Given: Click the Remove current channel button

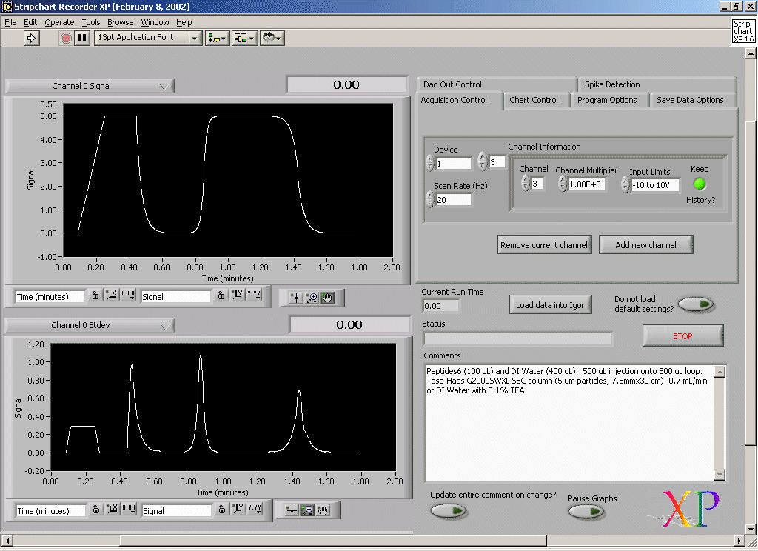Looking at the screenshot, I should pyautogui.click(x=544, y=245).
